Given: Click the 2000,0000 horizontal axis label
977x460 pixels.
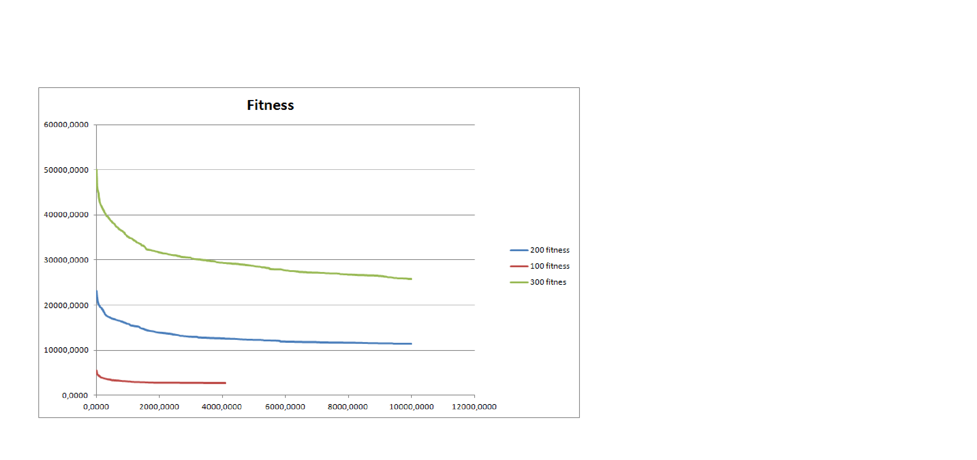Looking at the screenshot, I should click(x=159, y=407).
